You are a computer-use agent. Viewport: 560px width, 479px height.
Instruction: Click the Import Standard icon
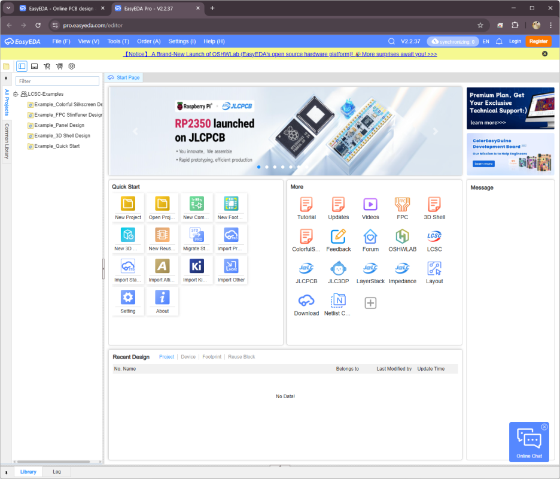tap(128, 266)
